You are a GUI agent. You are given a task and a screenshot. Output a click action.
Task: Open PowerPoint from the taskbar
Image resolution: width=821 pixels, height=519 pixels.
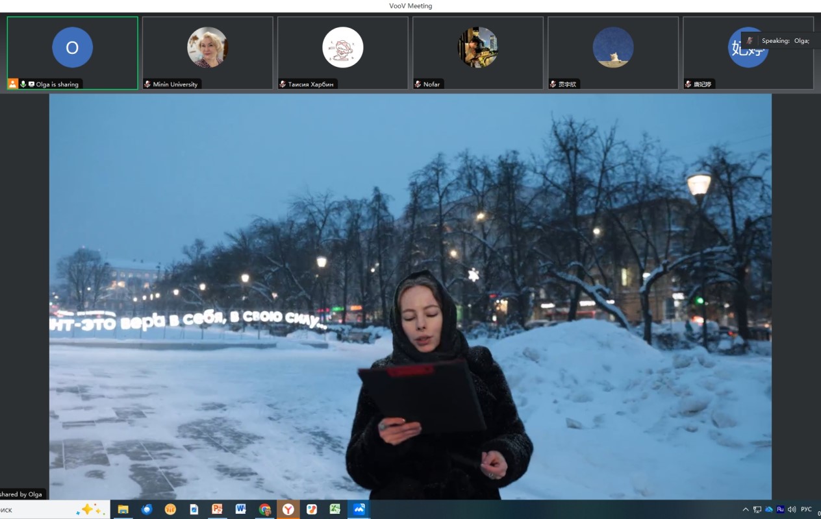[x=217, y=509]
